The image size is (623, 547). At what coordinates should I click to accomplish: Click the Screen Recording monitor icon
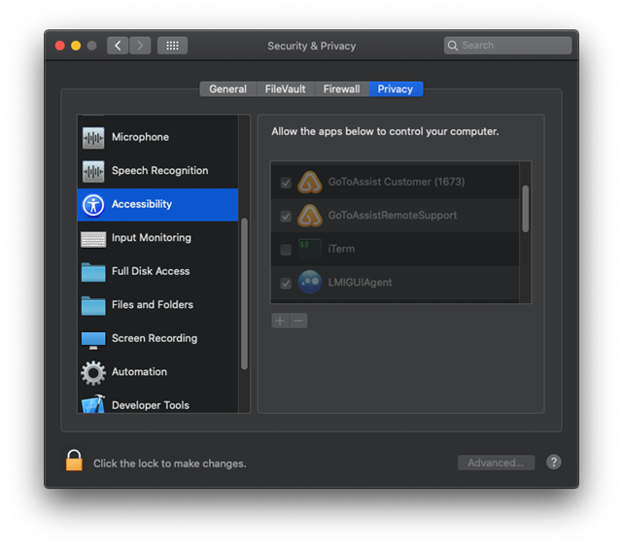pyautogui.click(x=93, y=340)
